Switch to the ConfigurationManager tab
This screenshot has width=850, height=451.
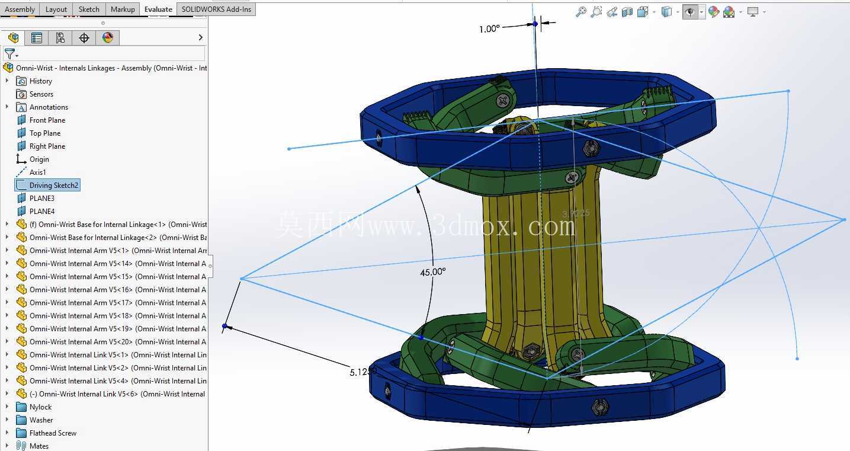pyautogui.click(x=60, y=38)
